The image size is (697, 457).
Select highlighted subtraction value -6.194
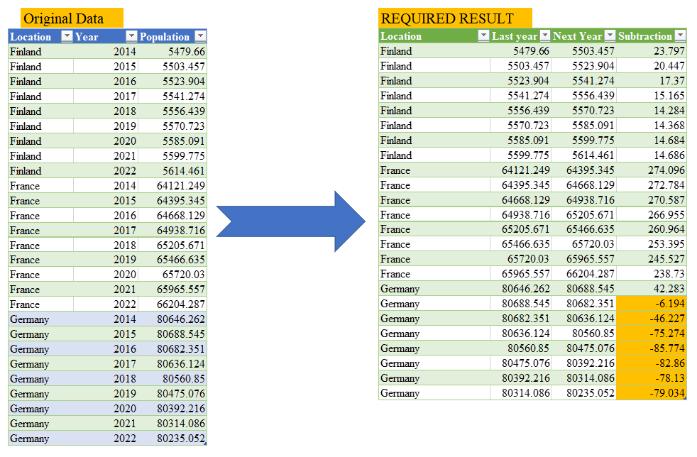tap(651, 304)
